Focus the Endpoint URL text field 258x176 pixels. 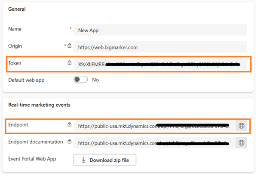pyautogui.click(x=154, y=126)
